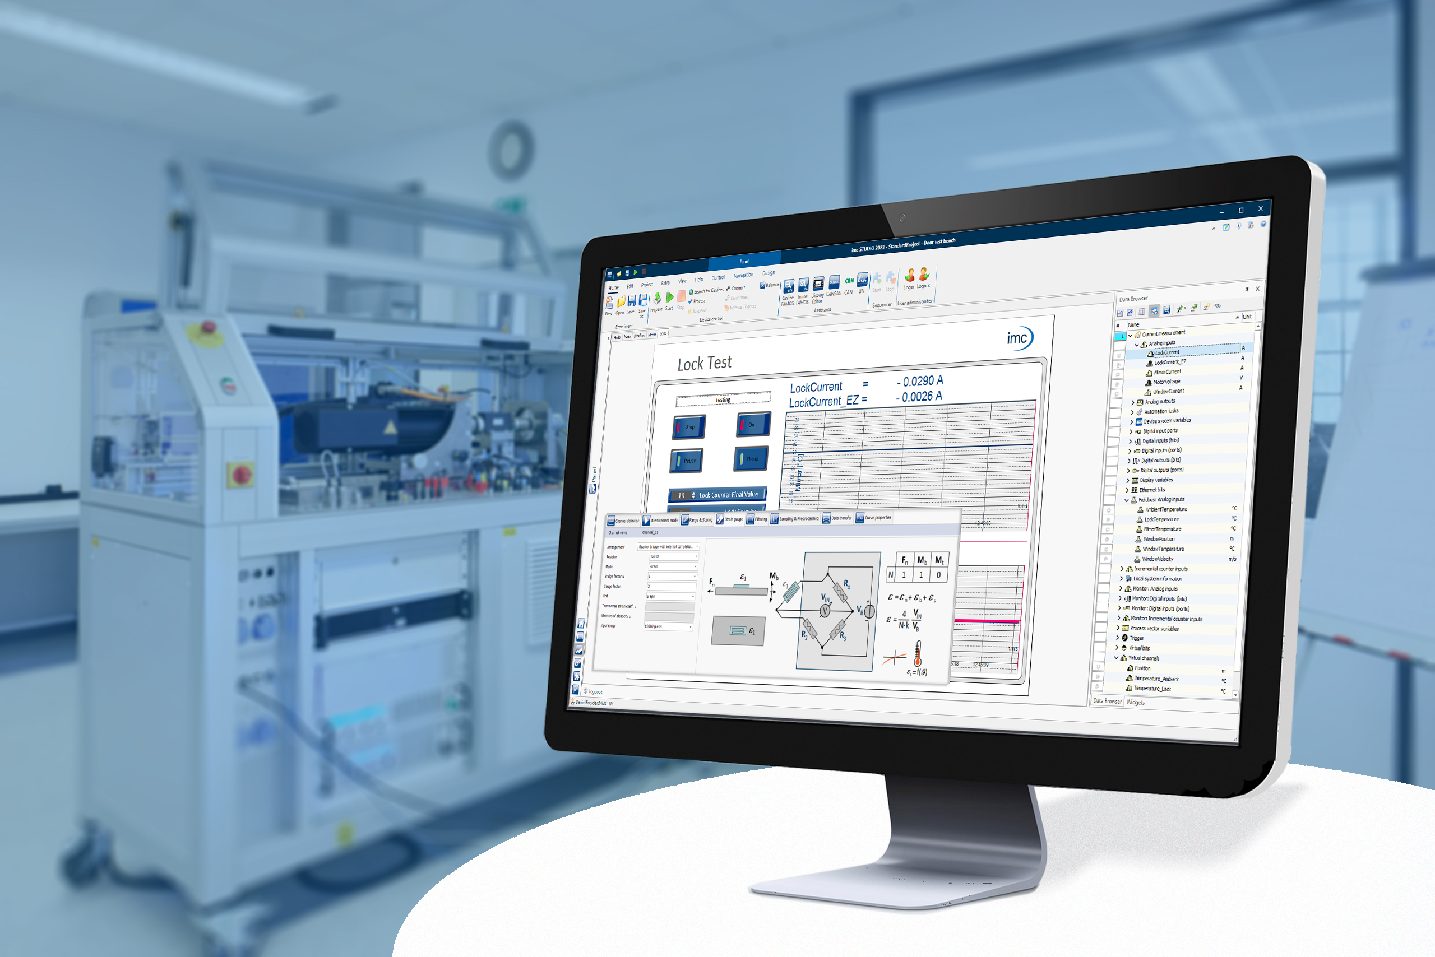Open the CANSAS assistant icon

pyautogui.click(x=834, y=283)
